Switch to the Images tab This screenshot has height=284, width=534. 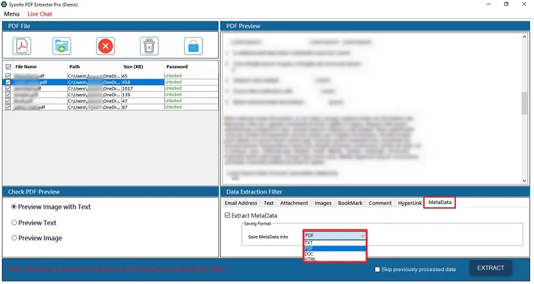tap(323, 203)
